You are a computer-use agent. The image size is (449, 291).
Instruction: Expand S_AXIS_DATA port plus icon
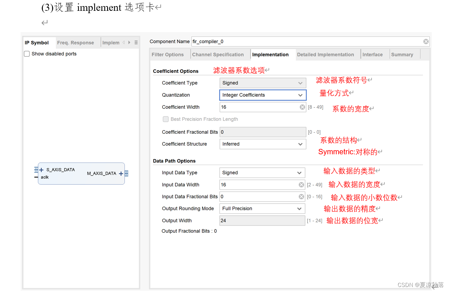pyautogui.click(x=41, y=170)
